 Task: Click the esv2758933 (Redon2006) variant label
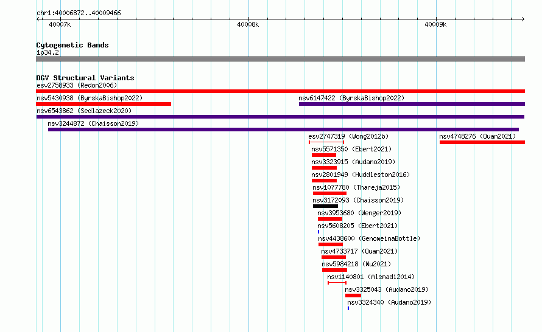click(77, 85)
